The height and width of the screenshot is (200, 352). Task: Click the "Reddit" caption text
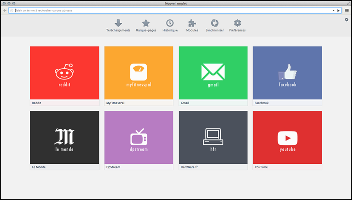point(36,103)
